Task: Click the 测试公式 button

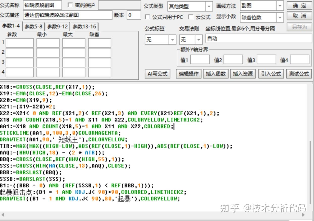Action: point(299,74)
